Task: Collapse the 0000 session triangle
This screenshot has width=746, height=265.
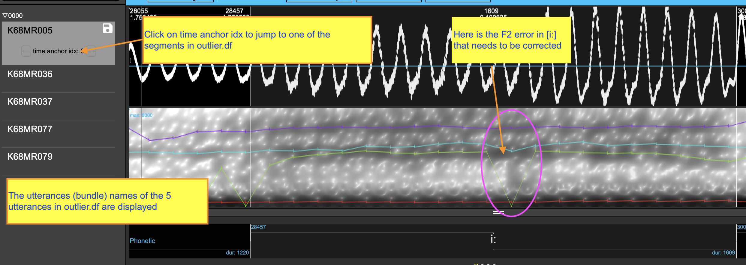Action: point(5,16)
